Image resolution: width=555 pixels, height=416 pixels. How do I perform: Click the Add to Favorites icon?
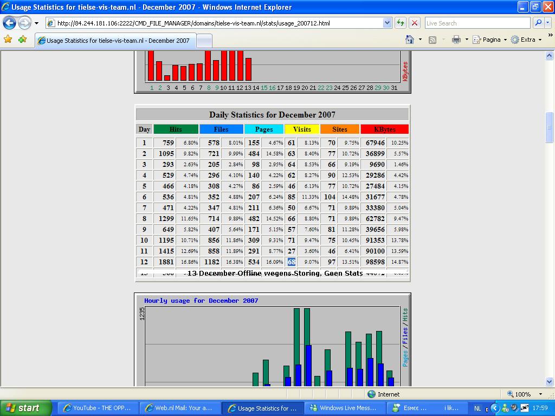click(x=23, y=39)
